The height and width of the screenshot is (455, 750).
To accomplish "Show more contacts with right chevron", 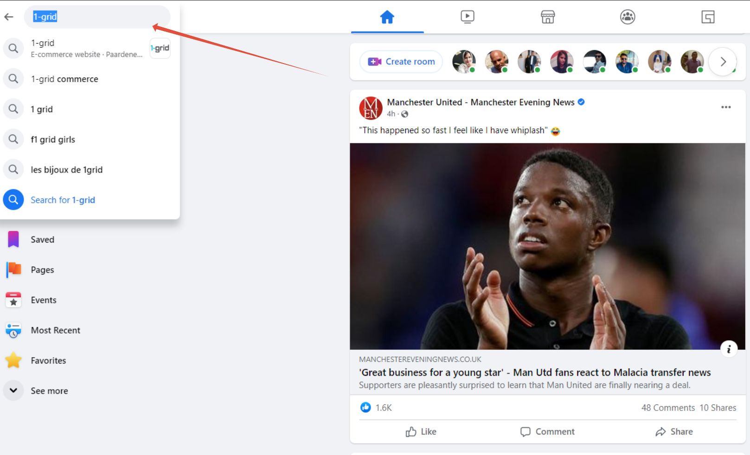I will pos(723,62).
